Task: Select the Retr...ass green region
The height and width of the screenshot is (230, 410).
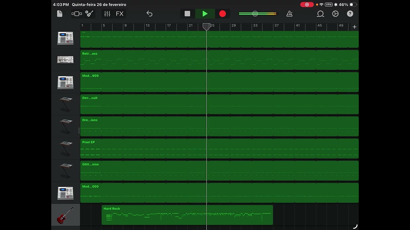Action: 219,60
